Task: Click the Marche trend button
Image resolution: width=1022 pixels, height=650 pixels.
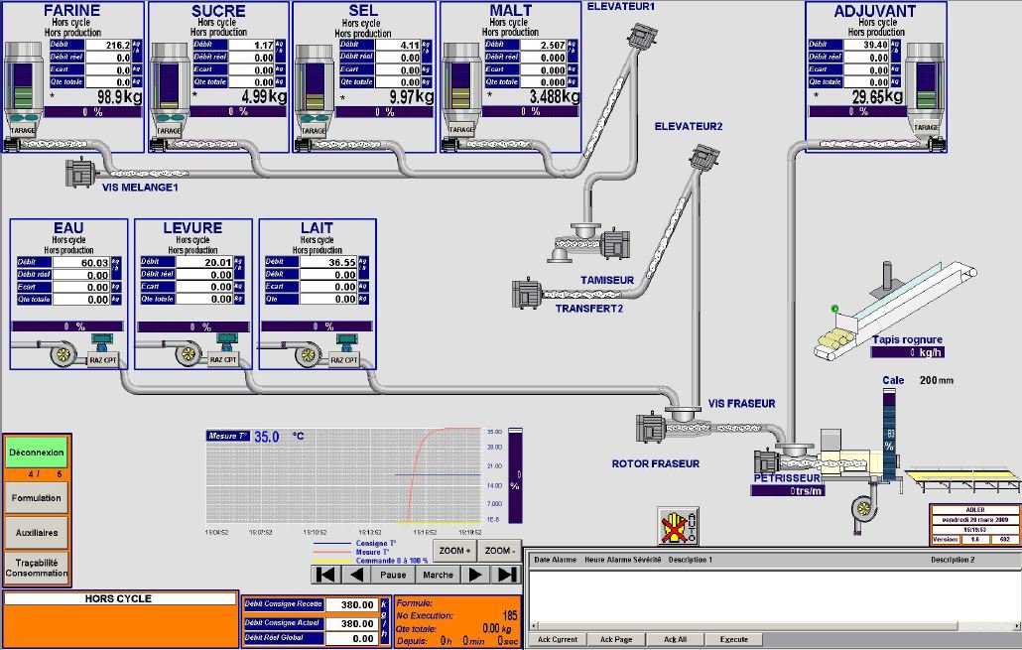Action: (438, 575)
